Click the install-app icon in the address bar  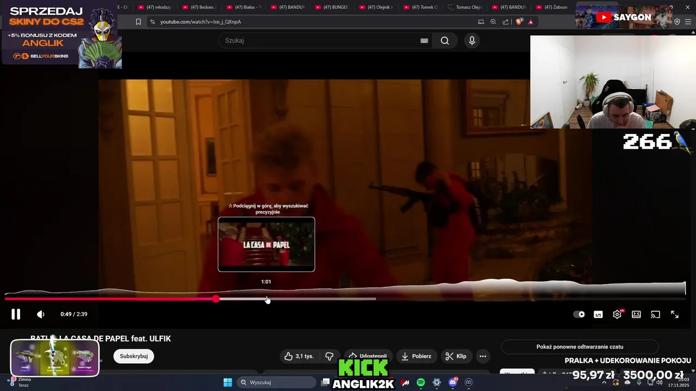point(481,22)
